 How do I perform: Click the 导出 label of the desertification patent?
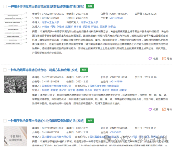169,59
